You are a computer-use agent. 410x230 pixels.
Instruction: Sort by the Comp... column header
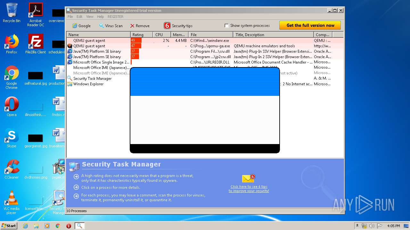click(323, 34)
